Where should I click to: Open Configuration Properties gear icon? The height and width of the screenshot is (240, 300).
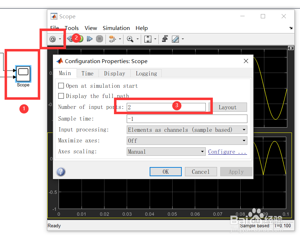click(x=53, y=39)
